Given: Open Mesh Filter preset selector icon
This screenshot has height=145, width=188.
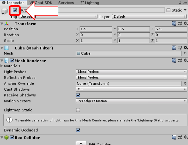Looking at the screenshot, I should [x=180, y=48].
